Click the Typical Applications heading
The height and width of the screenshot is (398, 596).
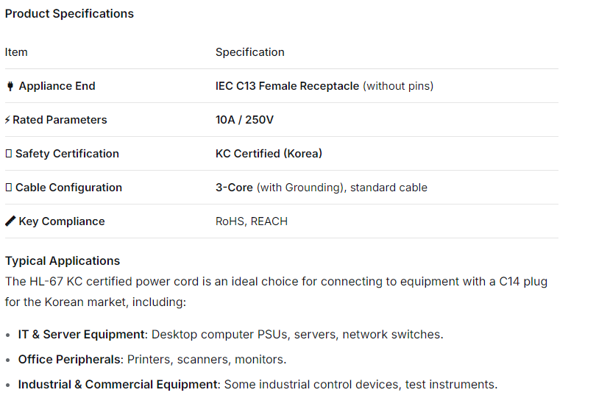63,261
